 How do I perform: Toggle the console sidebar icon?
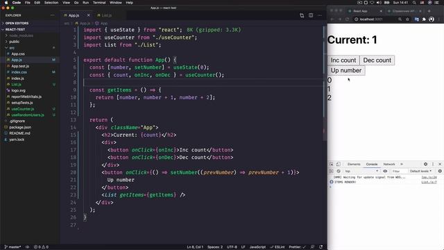point(332,172)
